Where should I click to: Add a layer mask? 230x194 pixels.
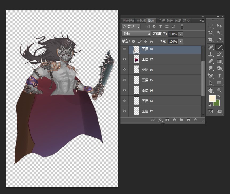coord(167,120)
